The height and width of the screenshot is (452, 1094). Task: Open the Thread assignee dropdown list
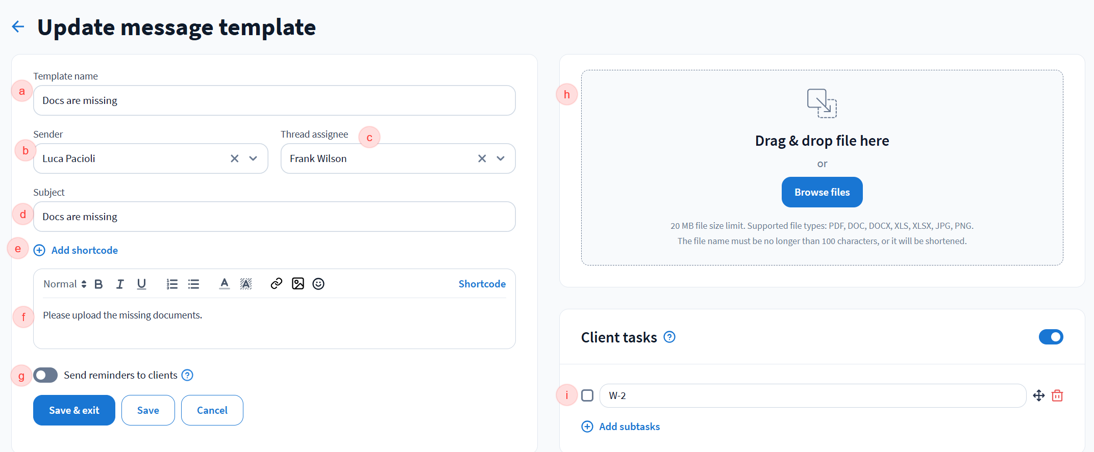pyautogui.click(x=501, y=158)
